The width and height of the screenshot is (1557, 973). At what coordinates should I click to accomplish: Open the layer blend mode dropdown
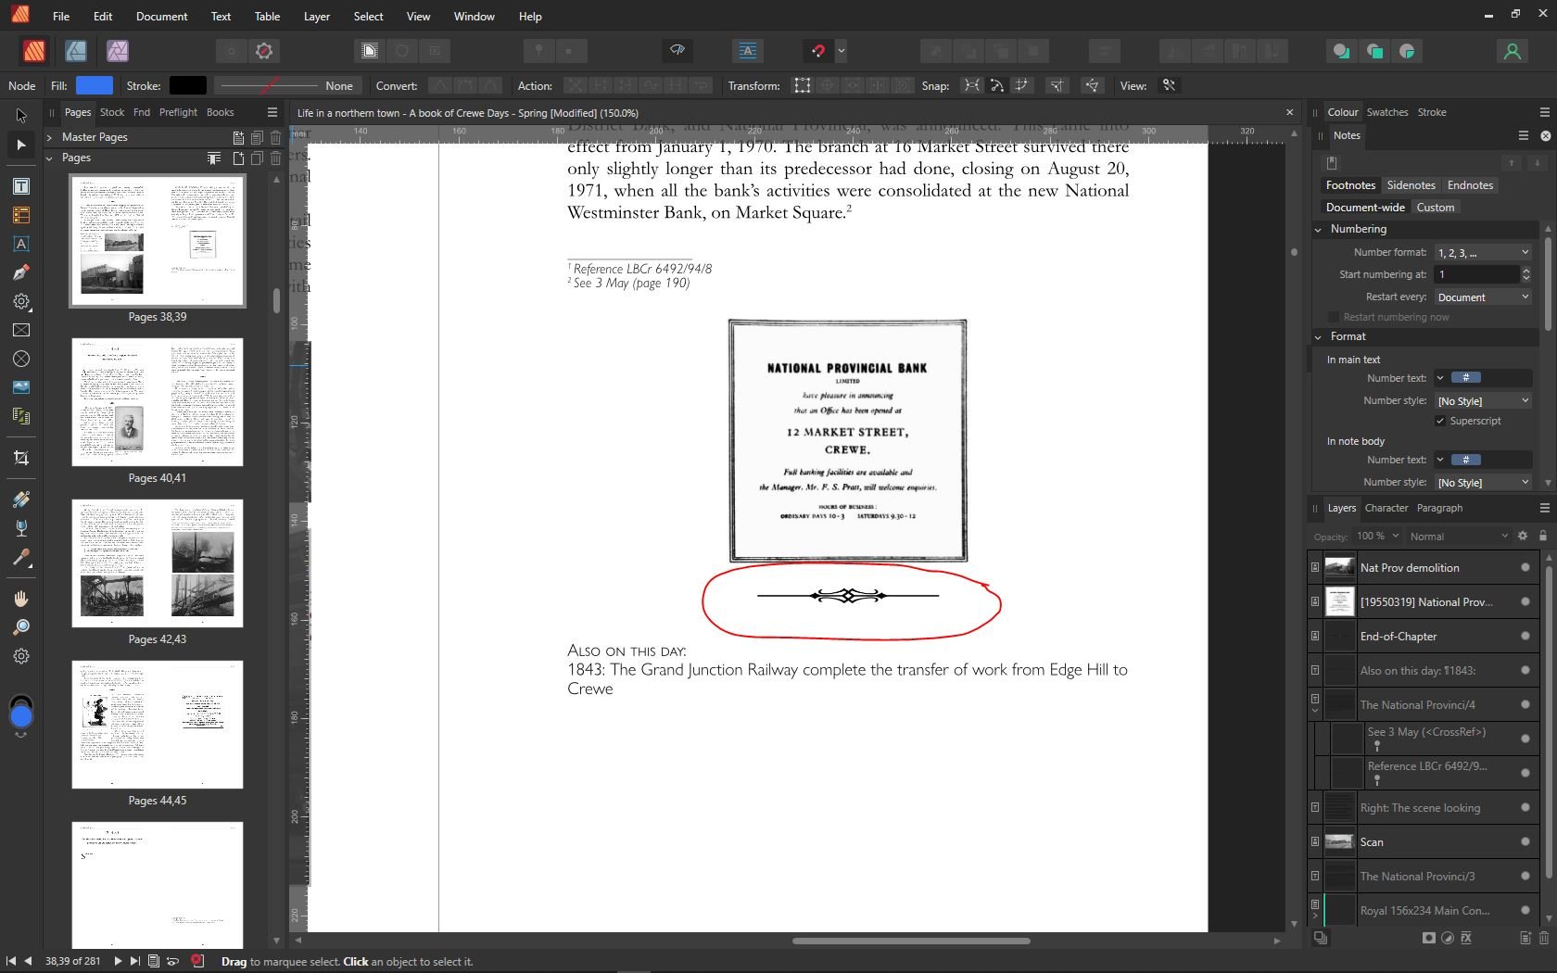(1459, 536)
